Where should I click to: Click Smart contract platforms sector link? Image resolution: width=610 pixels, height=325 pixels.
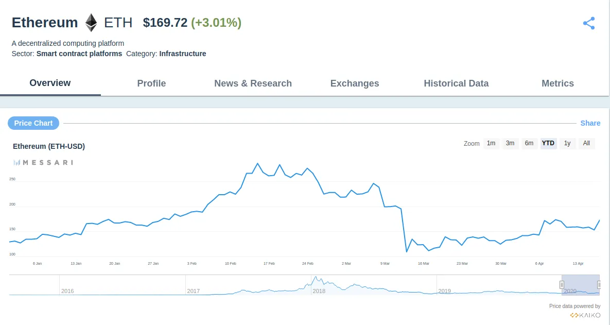click(x=79, y=54)
